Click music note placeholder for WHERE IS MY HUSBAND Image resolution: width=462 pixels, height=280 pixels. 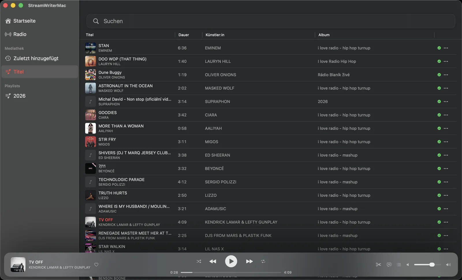pyautogui.click(x=90, y=209)
